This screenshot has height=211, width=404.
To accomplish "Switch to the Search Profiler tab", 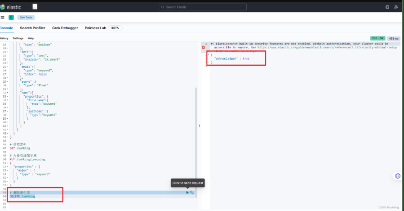I will tap(32, 28).
